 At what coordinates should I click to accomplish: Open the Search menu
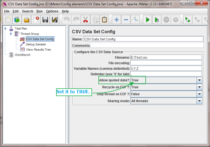pyautogui.click(x=27, y=11)
